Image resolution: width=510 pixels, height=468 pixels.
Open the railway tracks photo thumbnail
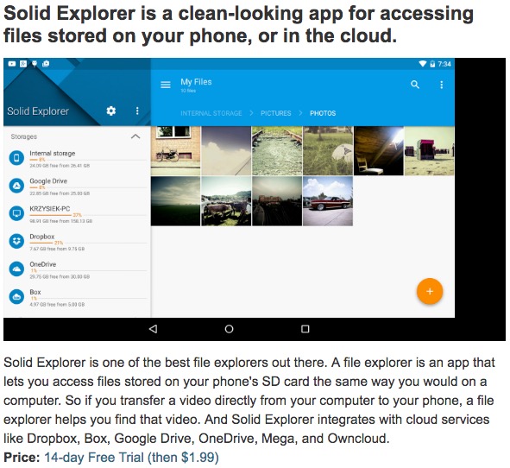(277, 151)
